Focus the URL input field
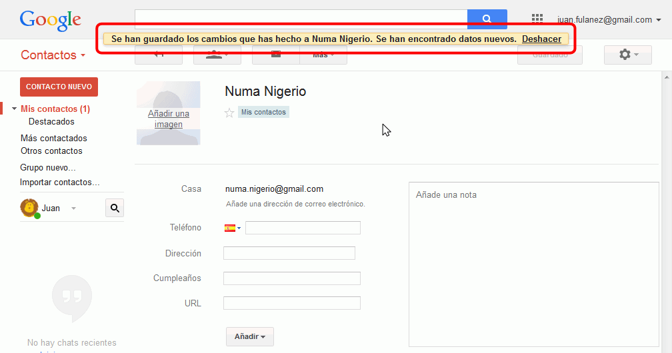 292,303
